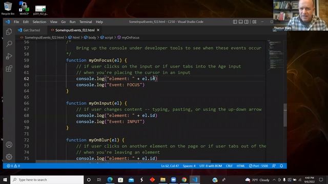Toggle the bottom panel layout icon

241,21
